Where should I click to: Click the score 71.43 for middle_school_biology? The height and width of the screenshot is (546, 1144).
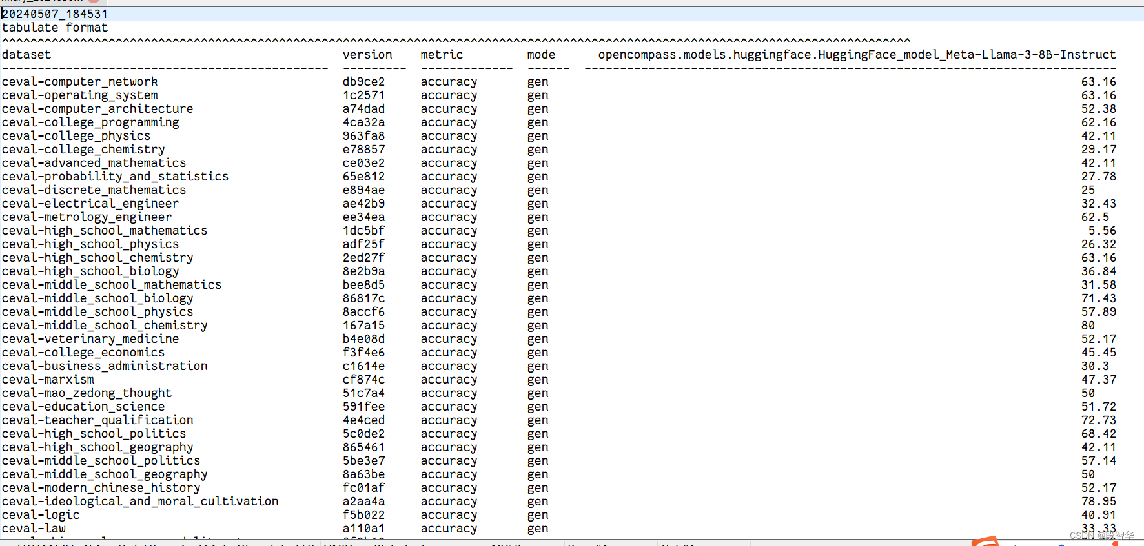click(x=1099, y=298)
